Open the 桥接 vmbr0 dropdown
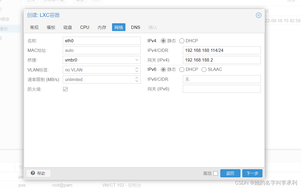This screenshot has width=301, height=188. tap(137, 60)
